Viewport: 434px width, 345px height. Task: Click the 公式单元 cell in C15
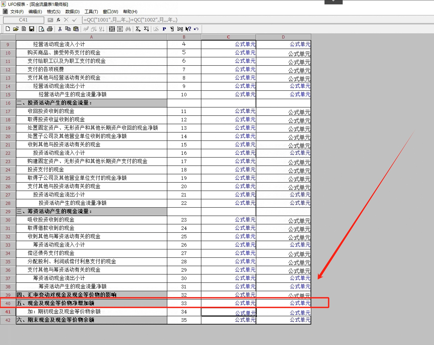tap(228, 94)
